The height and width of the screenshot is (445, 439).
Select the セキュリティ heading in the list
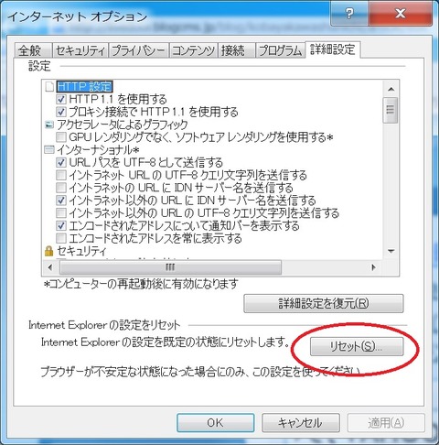coord(81,251)
